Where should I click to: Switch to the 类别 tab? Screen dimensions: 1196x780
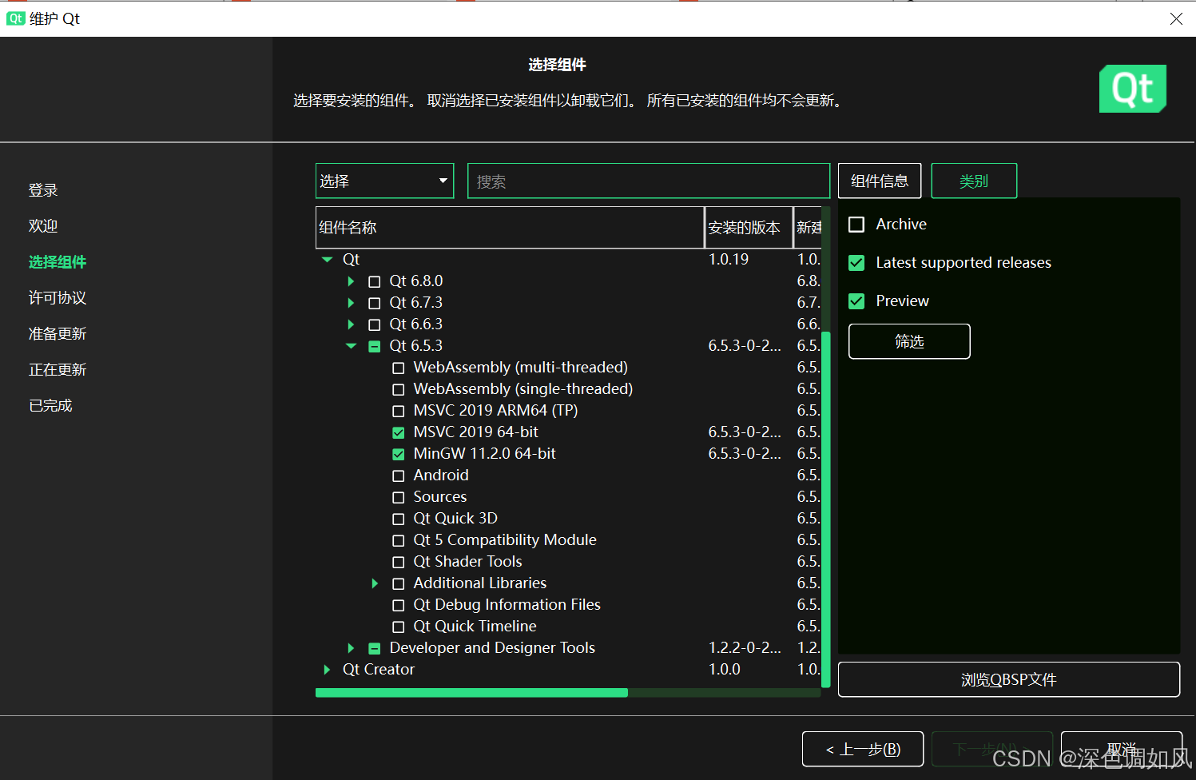(x=974, y=181)
